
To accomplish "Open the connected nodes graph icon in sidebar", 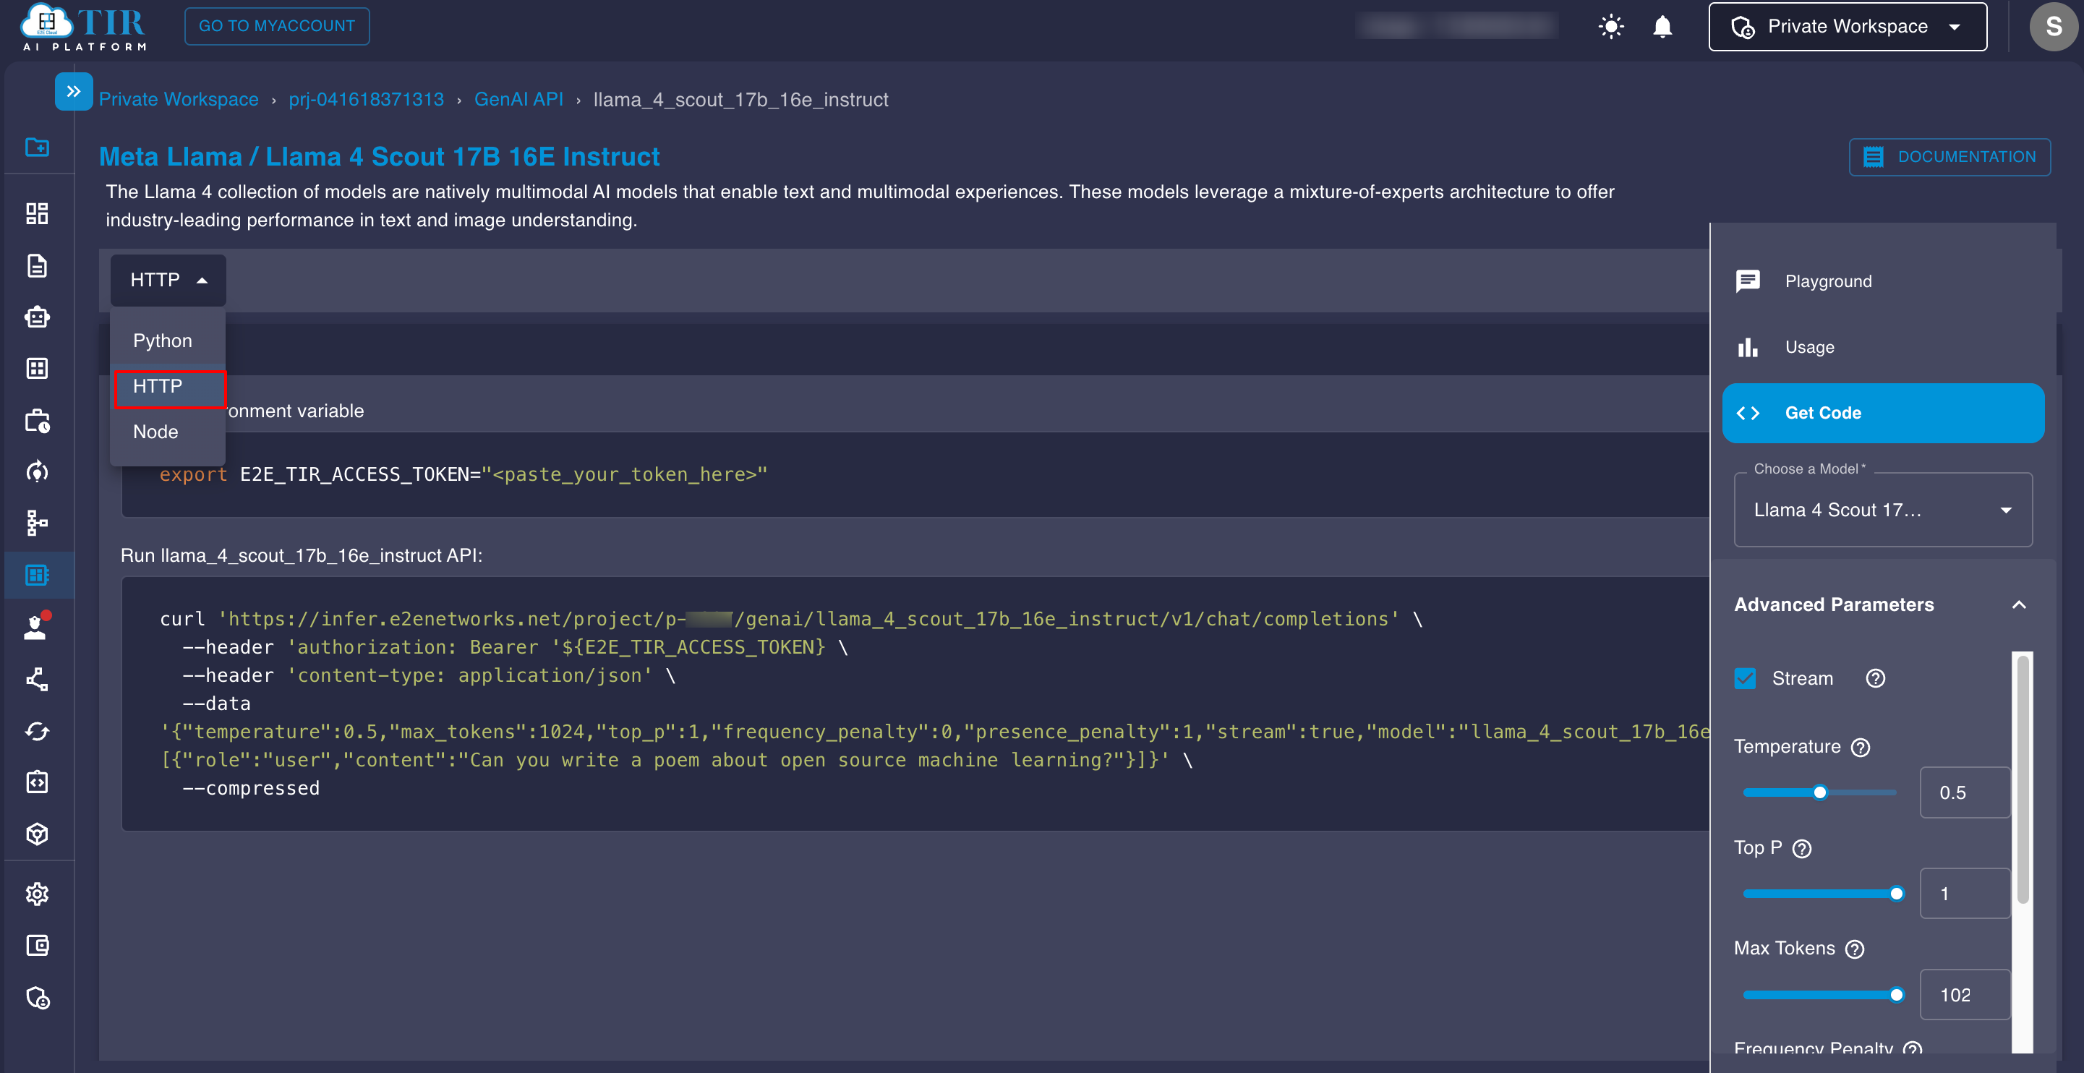I will click(x=37, y=679).
